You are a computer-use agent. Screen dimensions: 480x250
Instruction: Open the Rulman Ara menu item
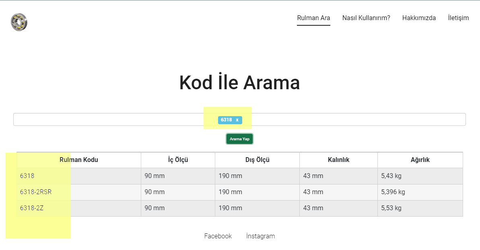313,18
